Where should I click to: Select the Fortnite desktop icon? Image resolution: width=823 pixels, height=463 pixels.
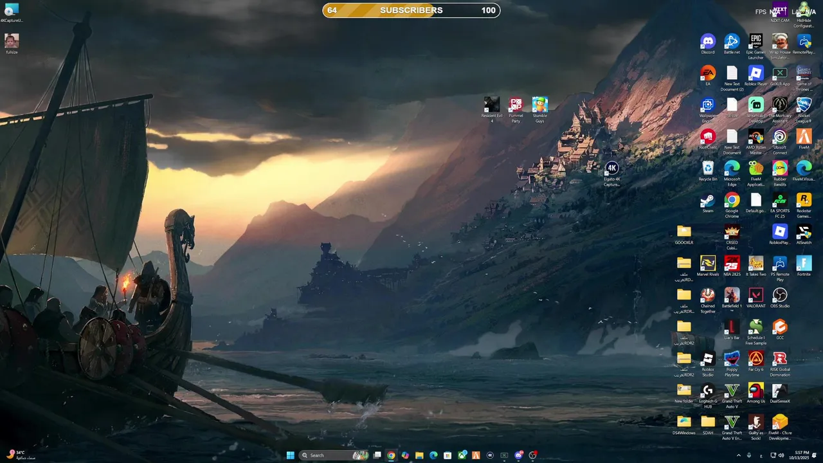tap(804, 266)
